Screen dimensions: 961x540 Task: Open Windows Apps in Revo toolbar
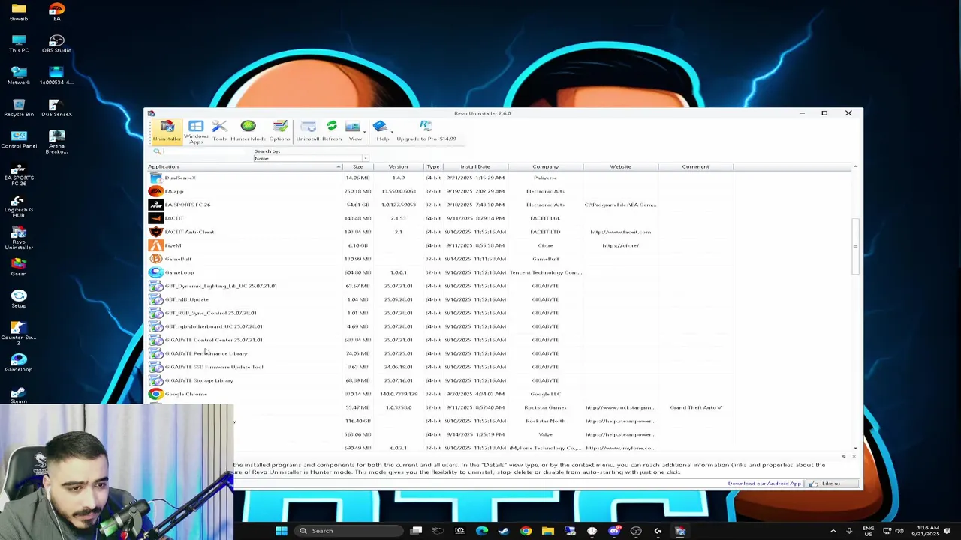(x=196, y=131)
